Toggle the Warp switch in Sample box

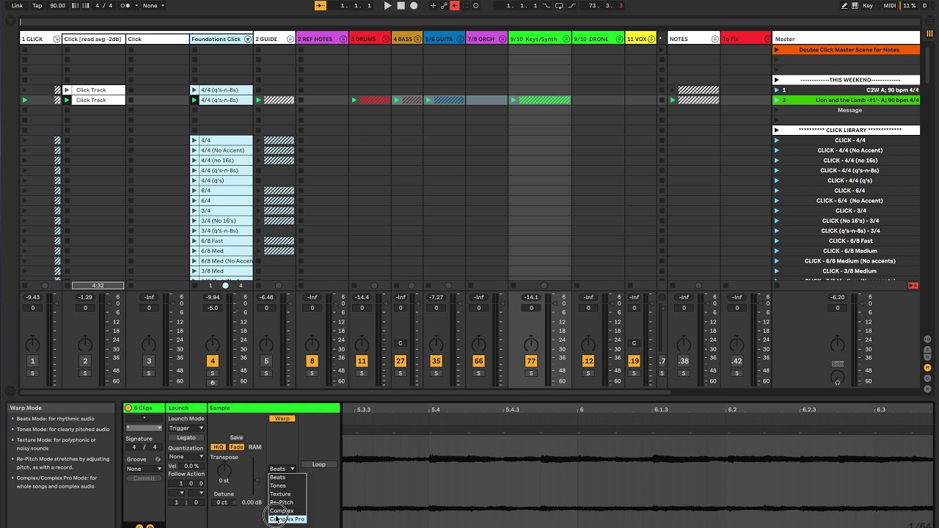pos(282,419)
